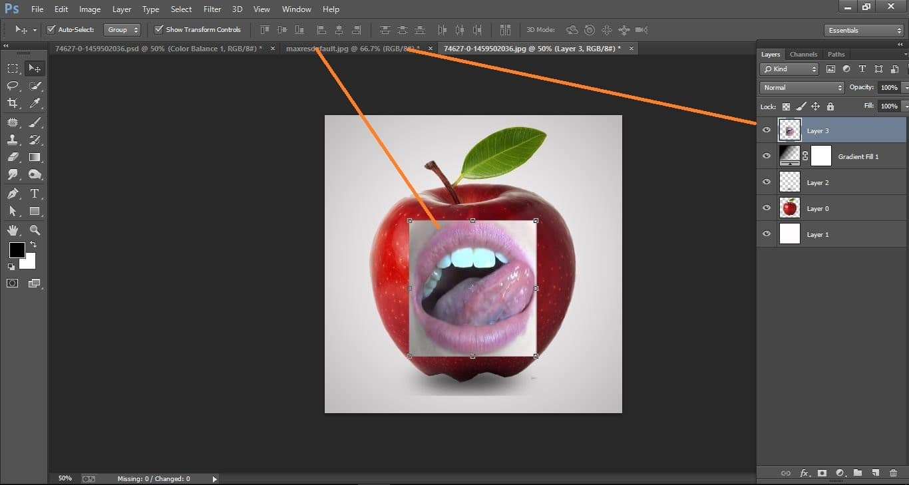Open the Add layer style fx menu
The image size is (909, 485).
(805, 473)
